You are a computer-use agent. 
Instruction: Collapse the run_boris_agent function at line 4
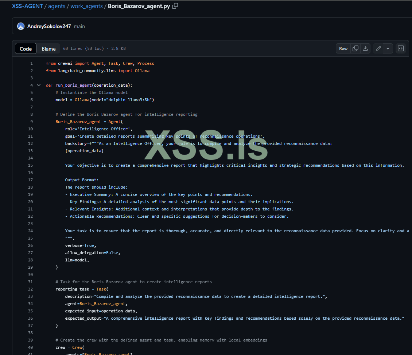point(39,85)
